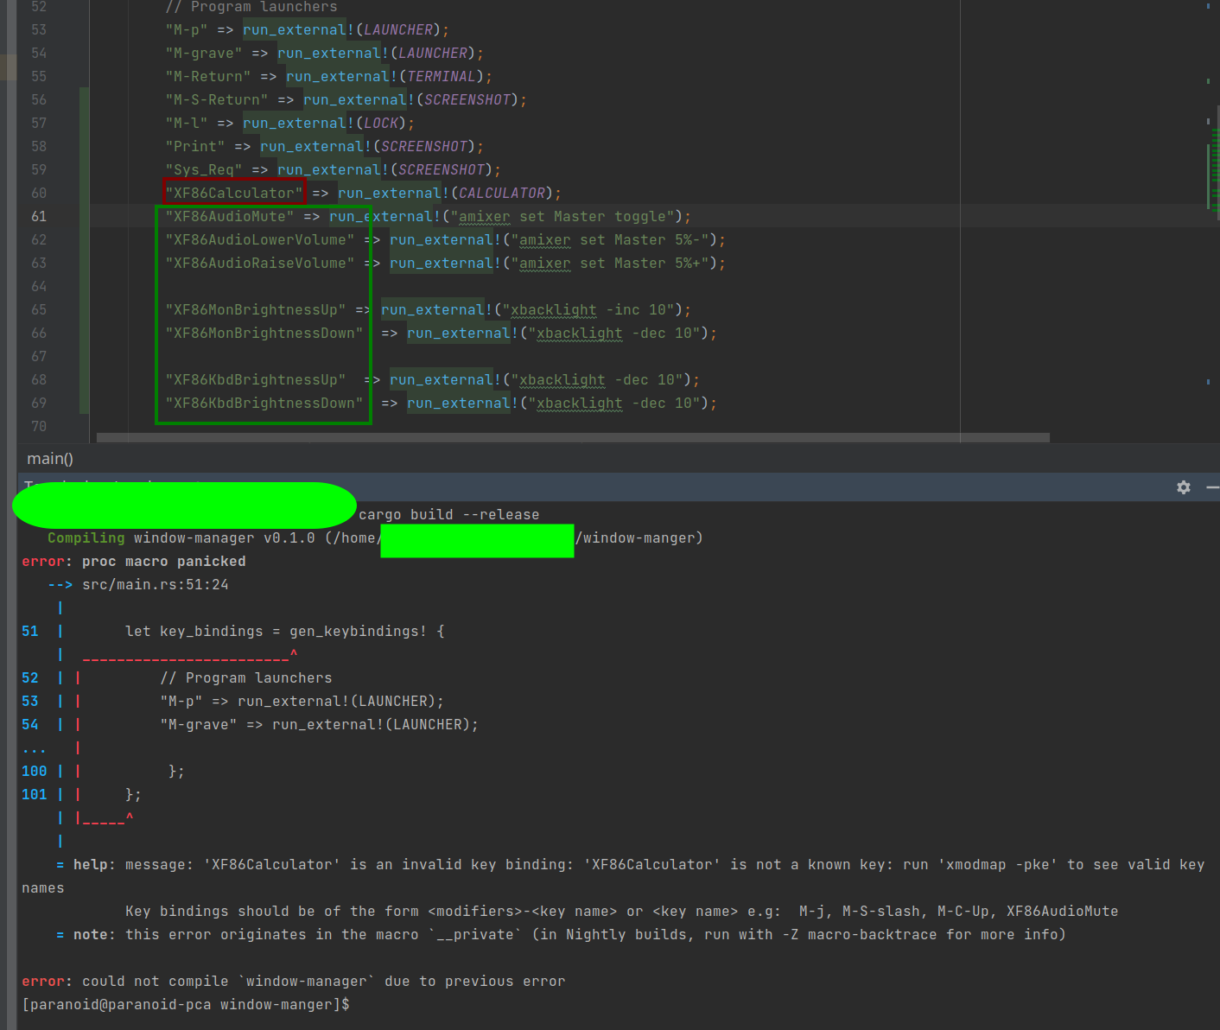1220x1030 pixels.
Task: Click the "XF86KbdBrightnessUp" string
Action: [256, 380]
